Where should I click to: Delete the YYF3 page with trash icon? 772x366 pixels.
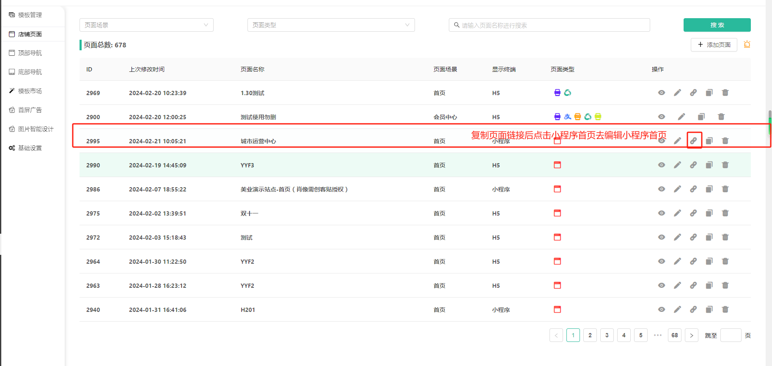tap(725, 165)
